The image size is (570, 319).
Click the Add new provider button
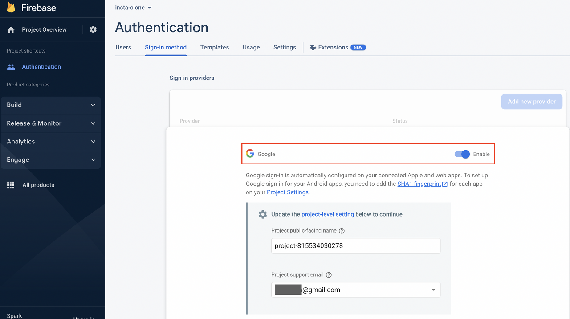point(532,102)
